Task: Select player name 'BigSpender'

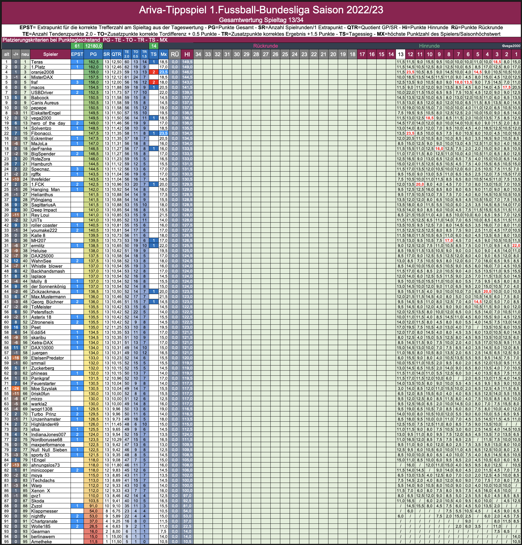Action: tap(43, 154)
